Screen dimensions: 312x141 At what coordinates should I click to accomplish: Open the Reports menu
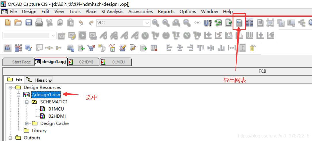(x=166, y=12)
